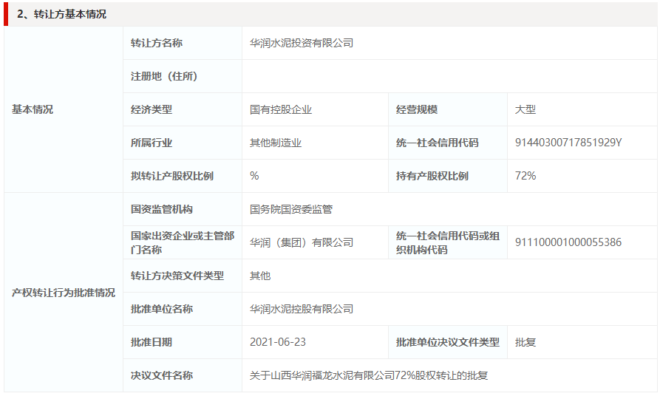Click the 统一社会信用代码或组织机构代码 label
The image size is (660, 399).
[x=448, y=242]
